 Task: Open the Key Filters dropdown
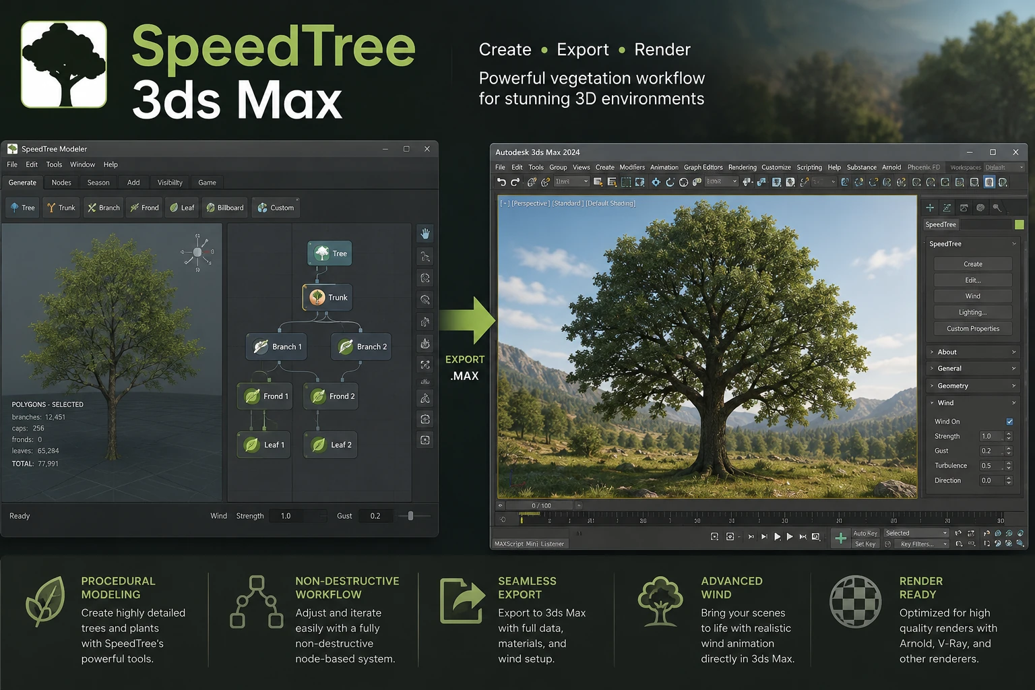pos(921,544)
